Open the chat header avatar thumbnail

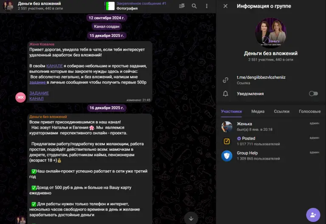tap(8, 6)
